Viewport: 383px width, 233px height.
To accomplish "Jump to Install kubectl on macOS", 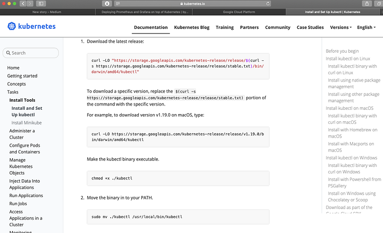I will 349,108.
